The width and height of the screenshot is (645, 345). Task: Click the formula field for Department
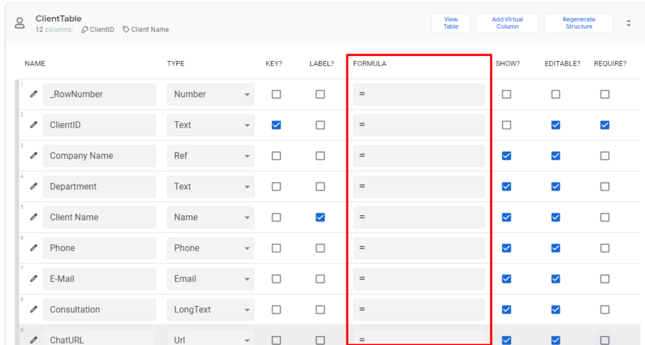coord(419,186)
